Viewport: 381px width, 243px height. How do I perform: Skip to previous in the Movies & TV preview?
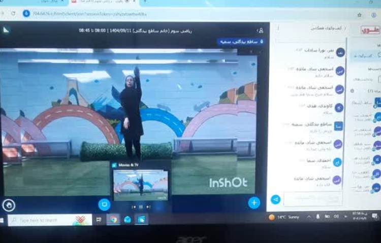(x=134, y=207)
